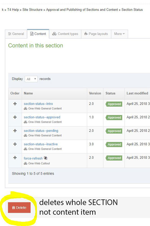This screenshot has width=150, height=226.
Task: Sort table by Version column
Action: [x=95, y=94]
